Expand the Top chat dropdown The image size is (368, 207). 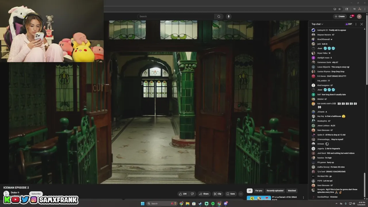point(317,24)
